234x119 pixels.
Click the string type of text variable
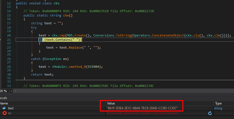218,108
